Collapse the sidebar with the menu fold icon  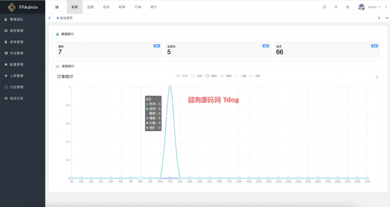click(57, 7)
